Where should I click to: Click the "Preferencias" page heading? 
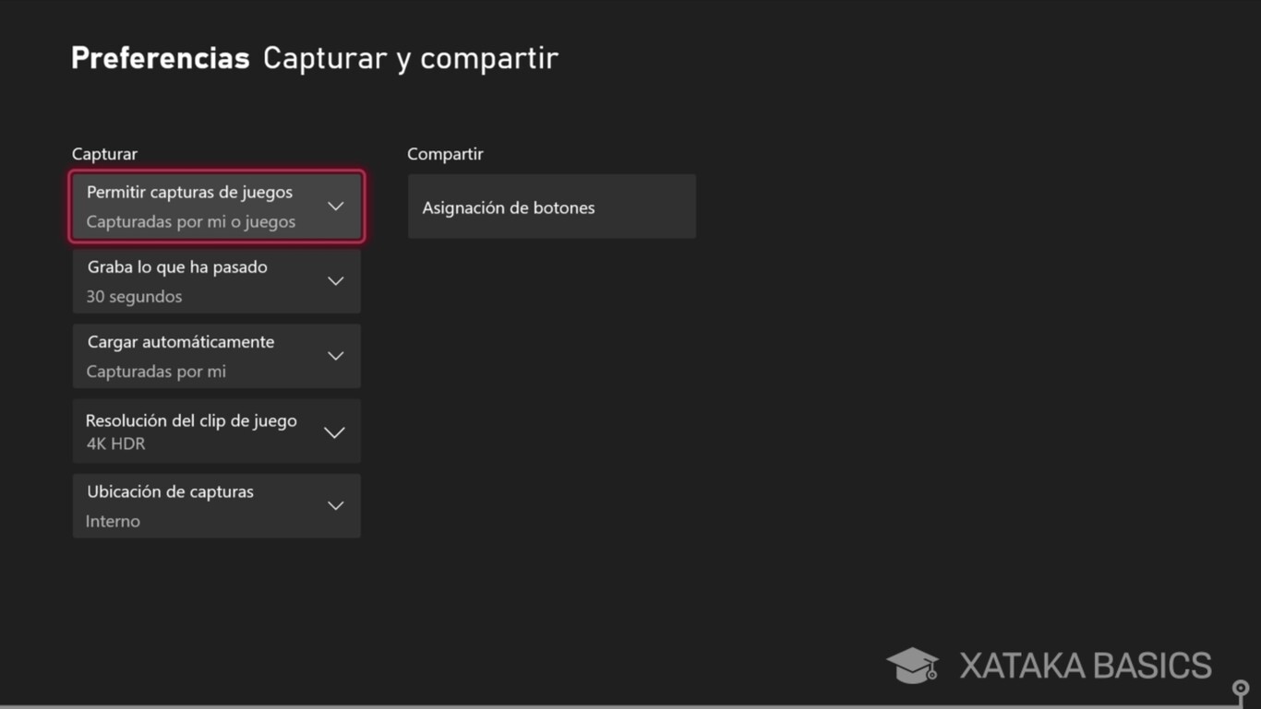[x=159, y=57]
